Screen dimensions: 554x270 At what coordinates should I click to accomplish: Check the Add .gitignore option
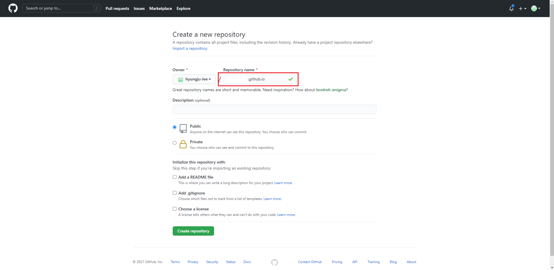[174, 193]
